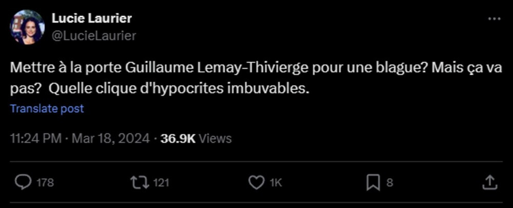The height and width of the screenshot is (208, 513).
Task: Click the 121 reposts count
Action: coord(161,183)
